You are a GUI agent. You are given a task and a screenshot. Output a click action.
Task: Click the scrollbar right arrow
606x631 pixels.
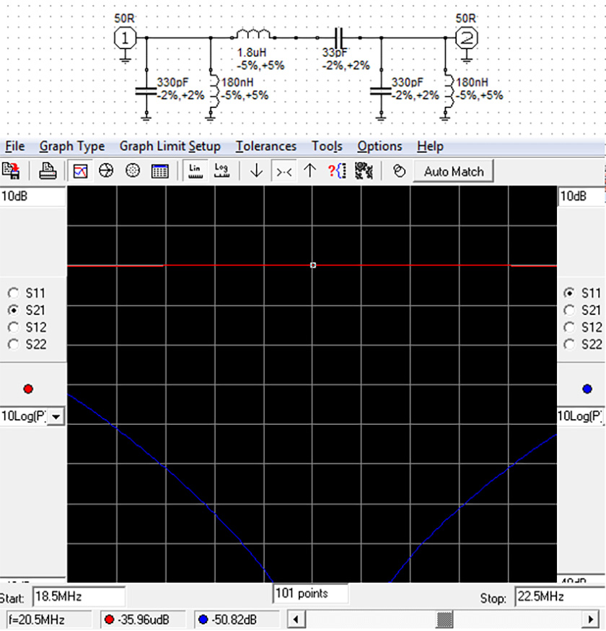point(591,619)
